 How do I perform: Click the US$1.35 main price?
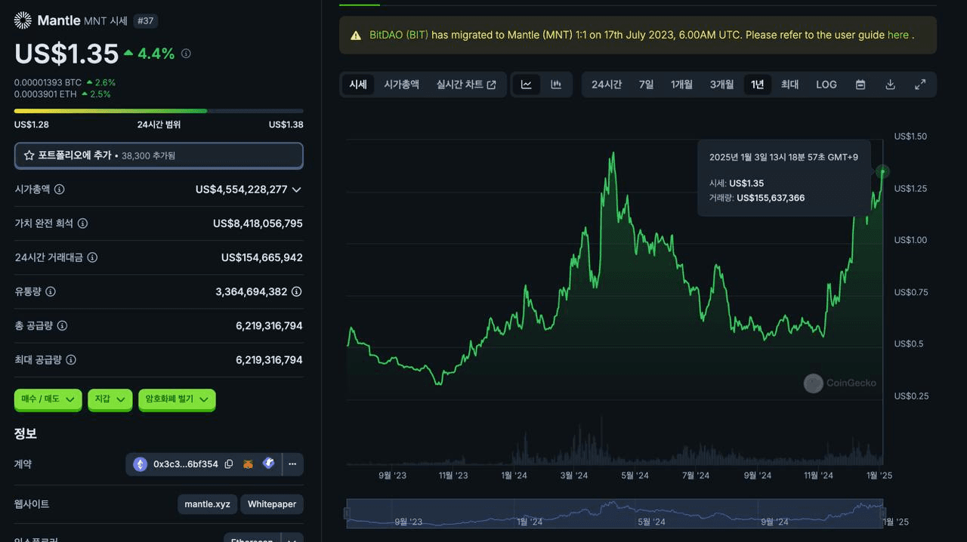66,54
